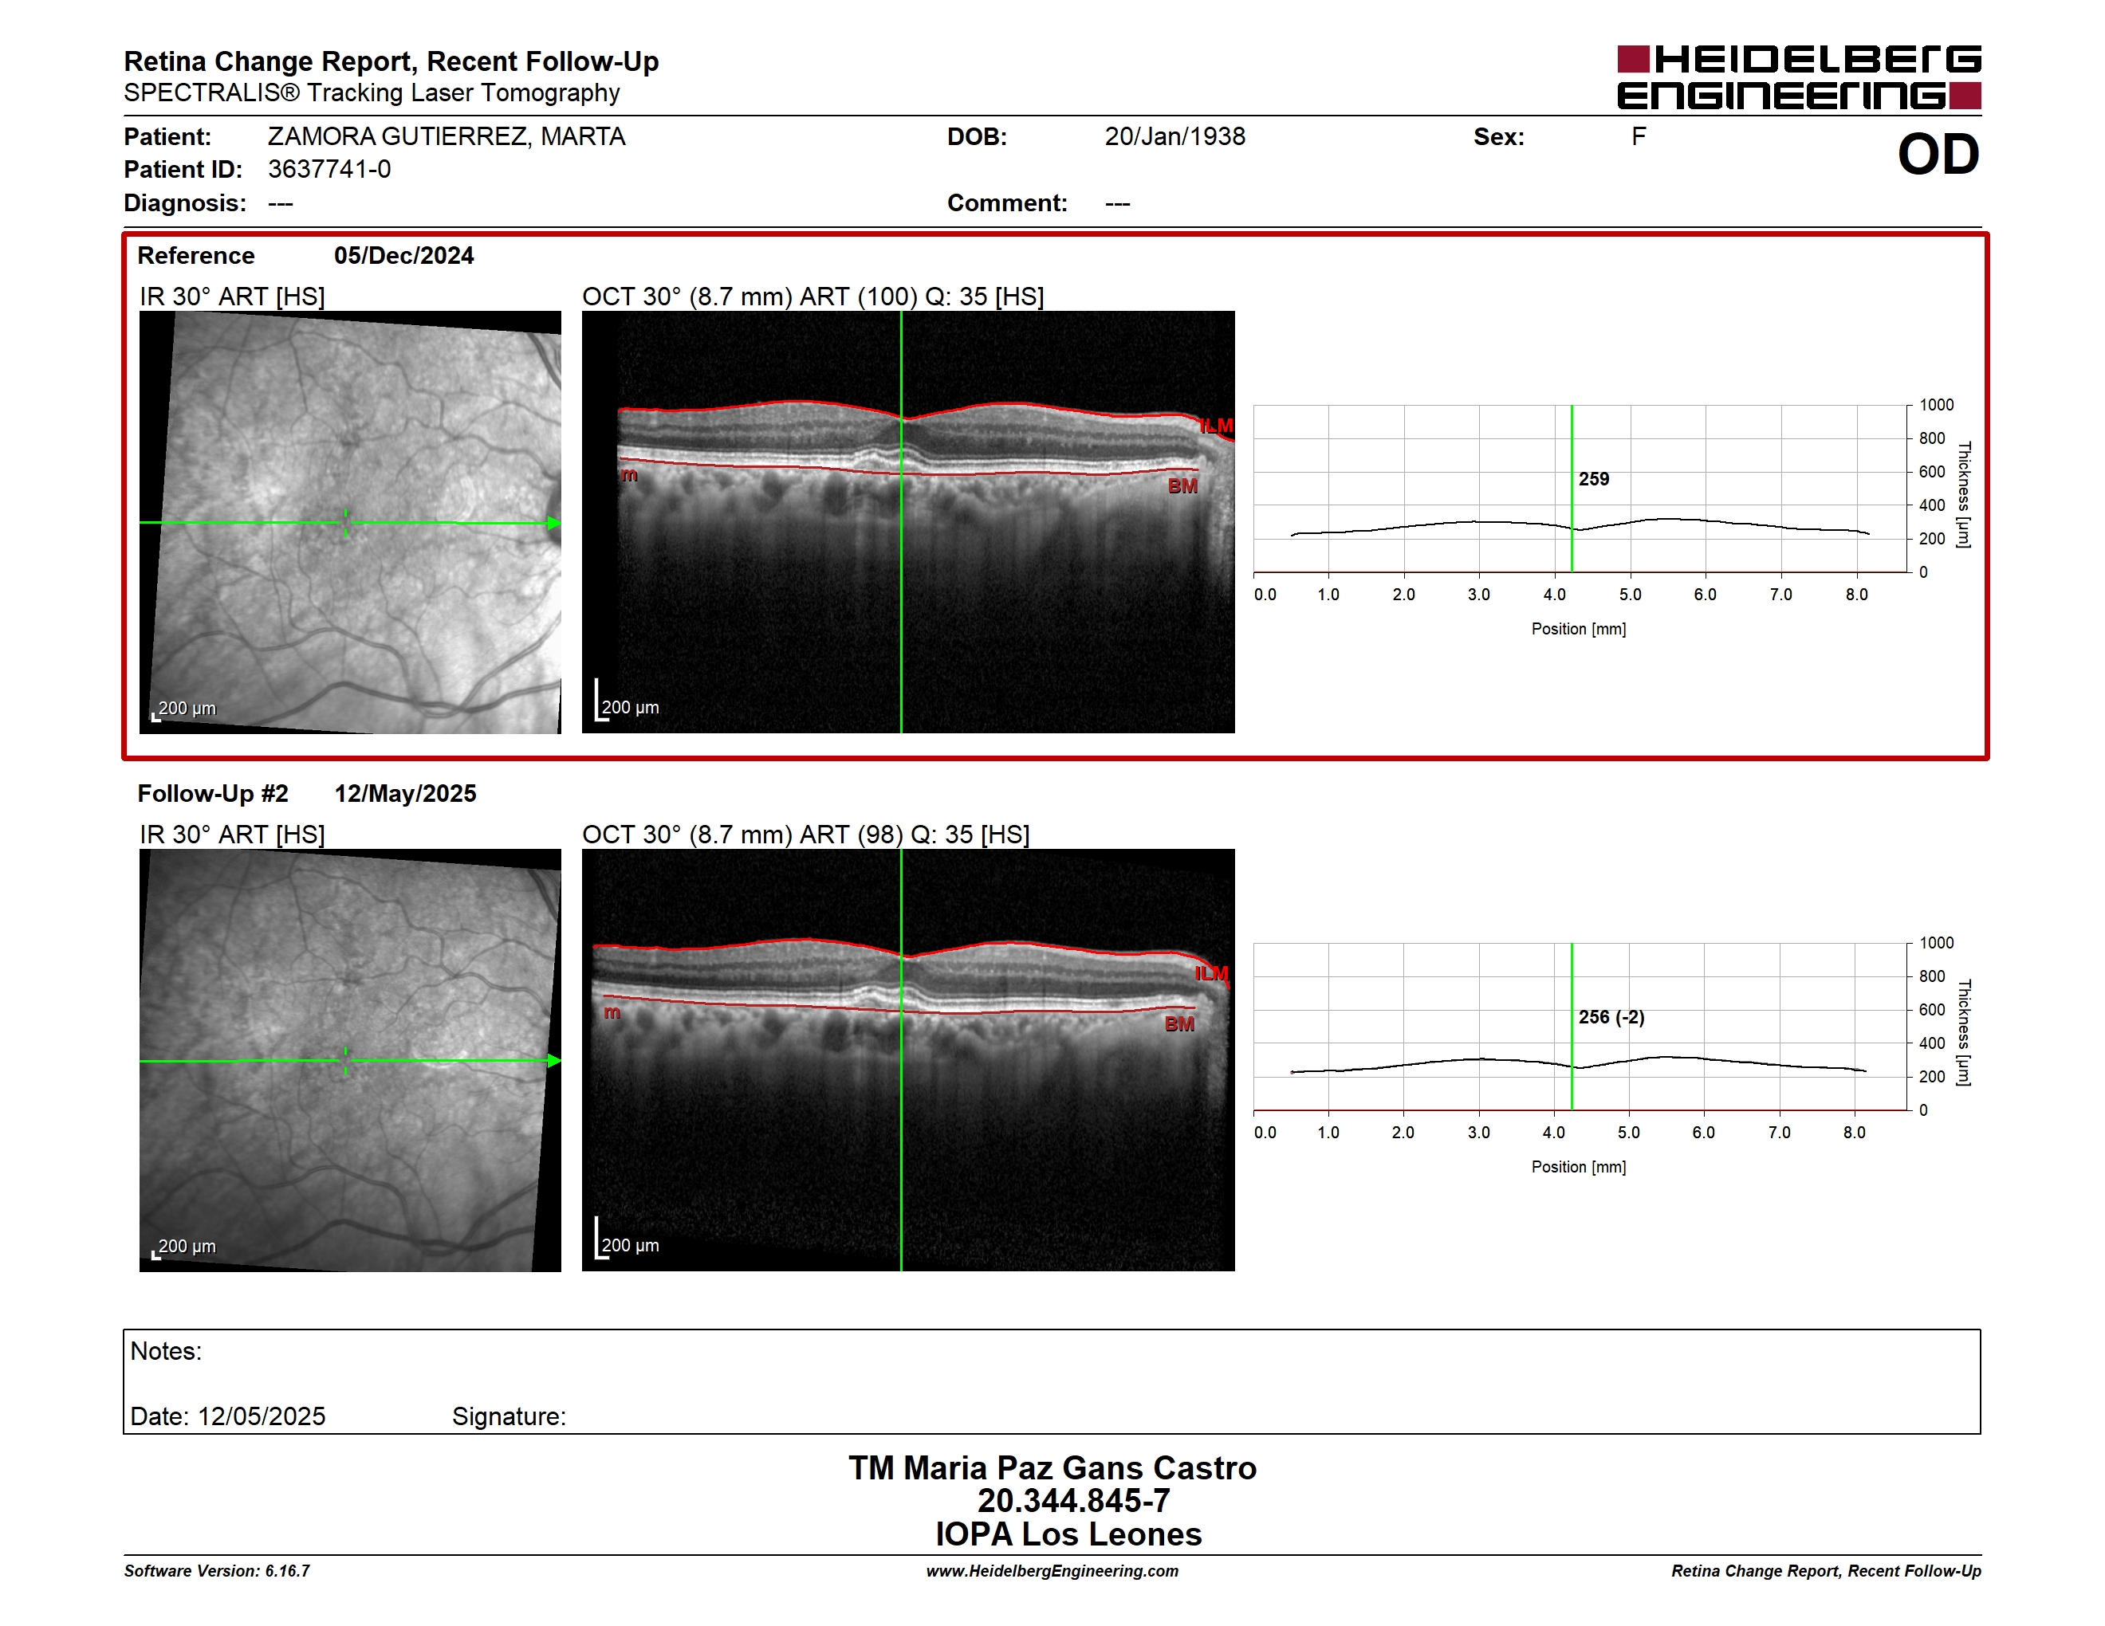Click the BM label in Follow-Up OCT
The height and width of the screenshot is (1626, 2105).
[x=1178, y=1024]
